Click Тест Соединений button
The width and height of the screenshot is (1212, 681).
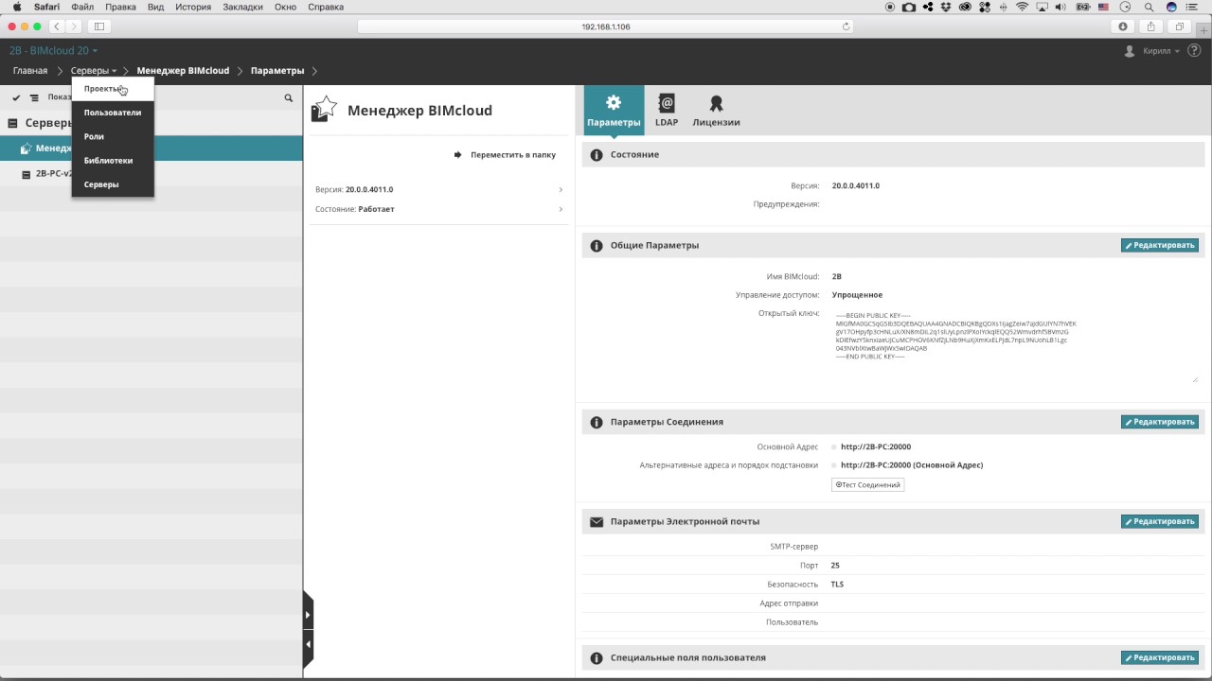click(x=867, y=485)
